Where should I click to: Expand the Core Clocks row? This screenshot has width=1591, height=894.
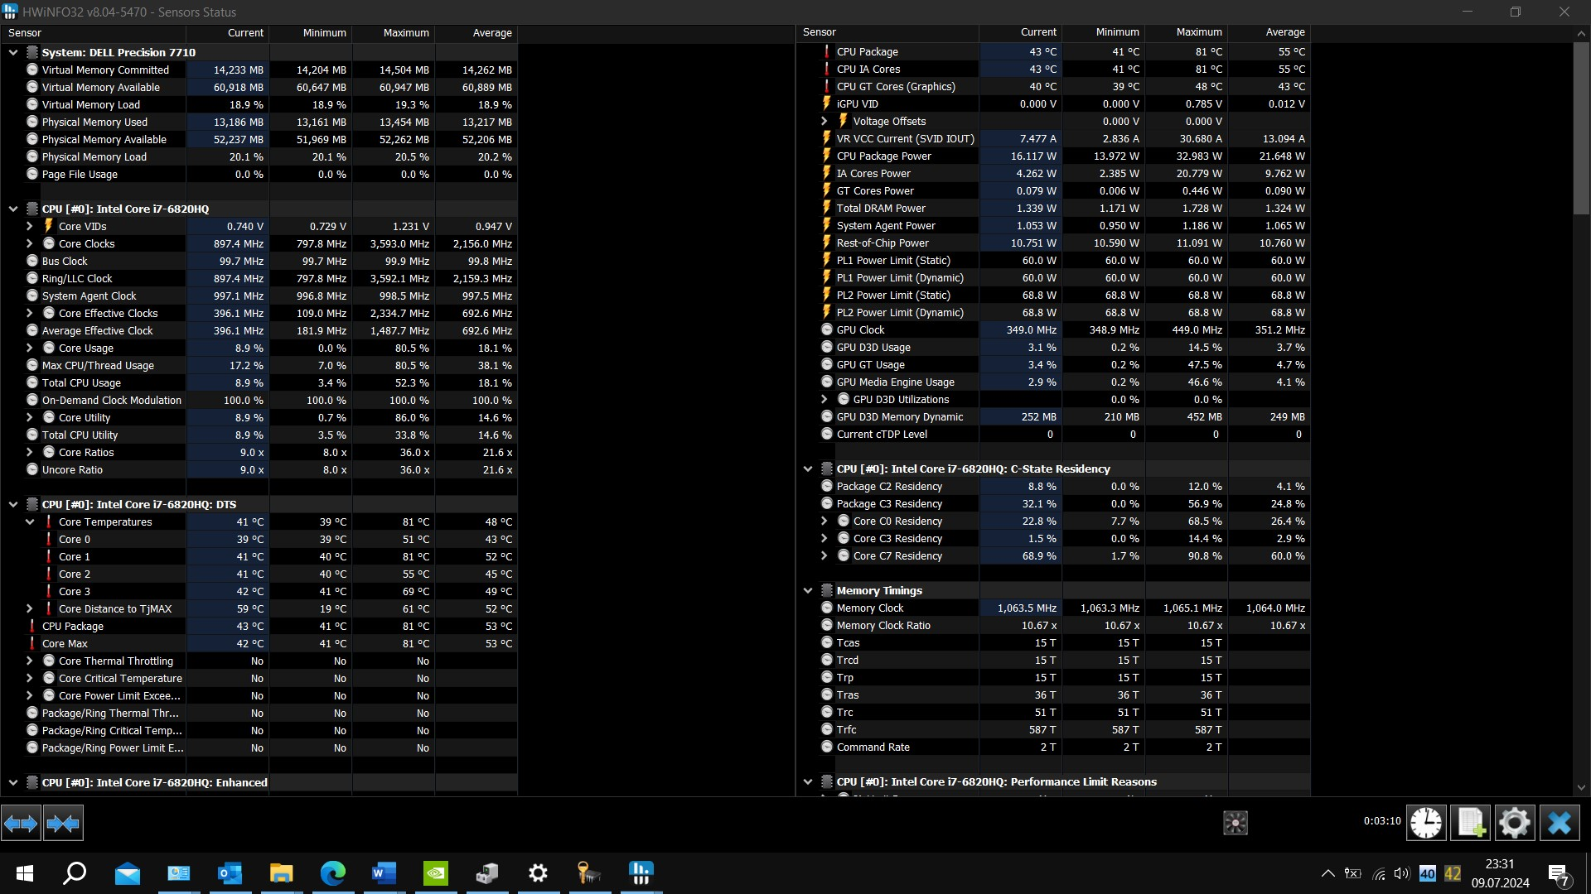(30, 243)
